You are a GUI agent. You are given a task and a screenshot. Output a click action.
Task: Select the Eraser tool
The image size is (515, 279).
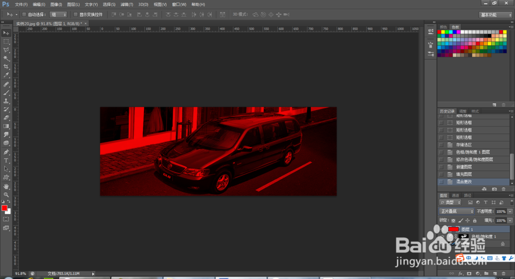6,118
